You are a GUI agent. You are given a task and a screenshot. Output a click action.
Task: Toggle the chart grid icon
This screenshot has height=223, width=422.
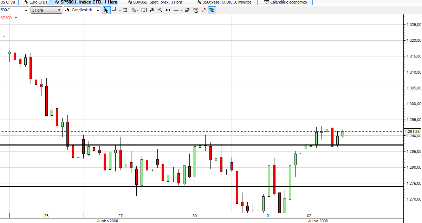pos(125,10)
